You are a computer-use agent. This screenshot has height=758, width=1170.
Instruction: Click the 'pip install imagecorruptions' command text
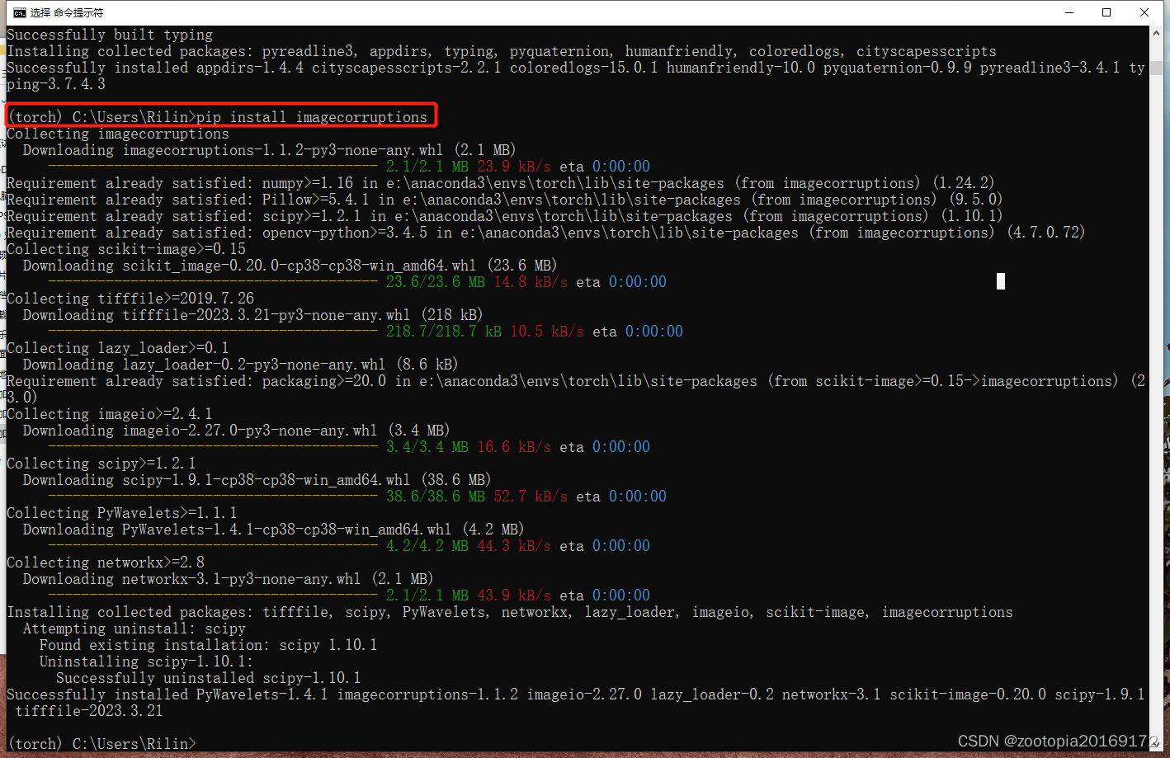coord(312,117)
